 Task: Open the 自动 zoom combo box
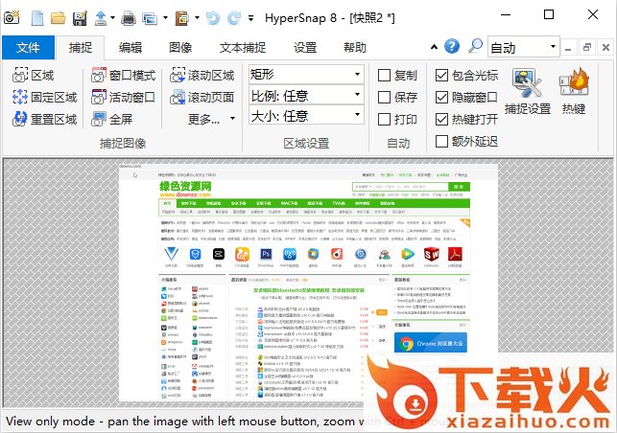pos(523,47)
